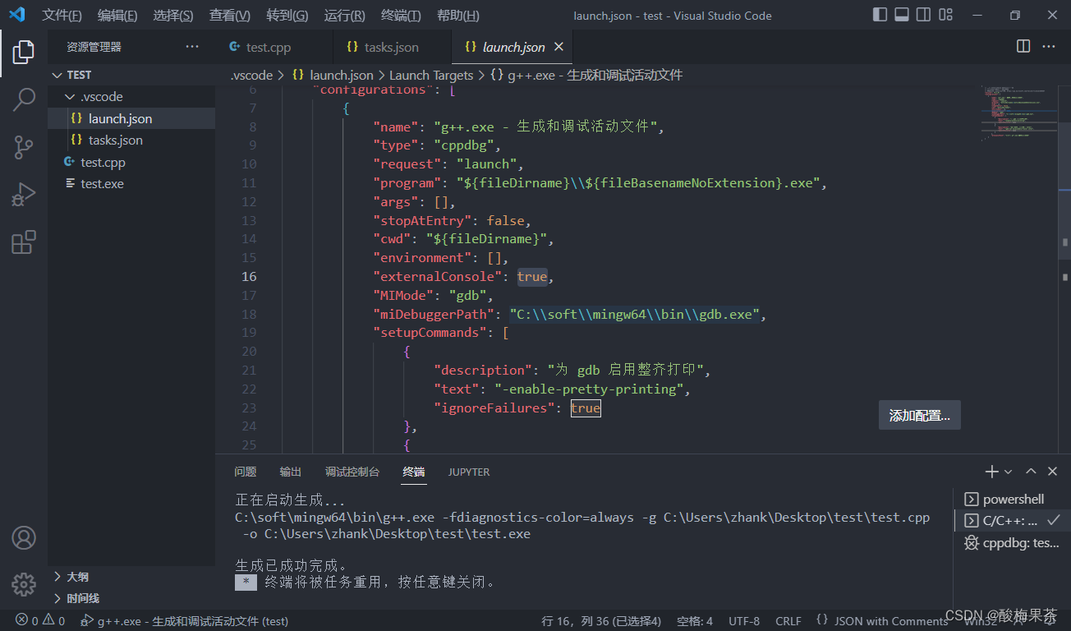Open the 终端(T) menu
1071x631 pixels.
coord(402,16)
